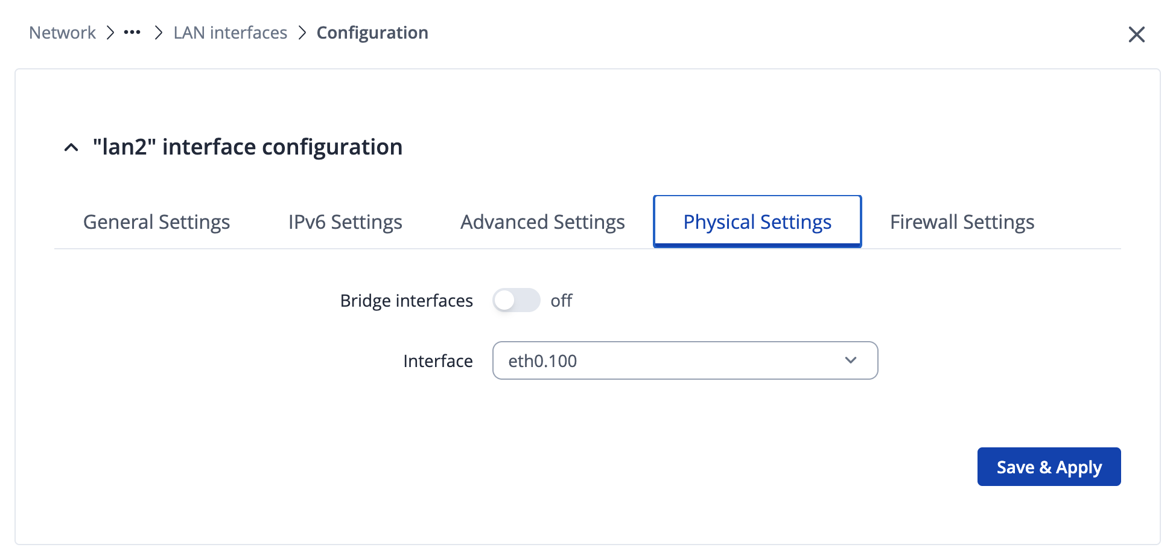
Task: Go back to LAN interfaces breadcrumb
Action: click(230, 33)
